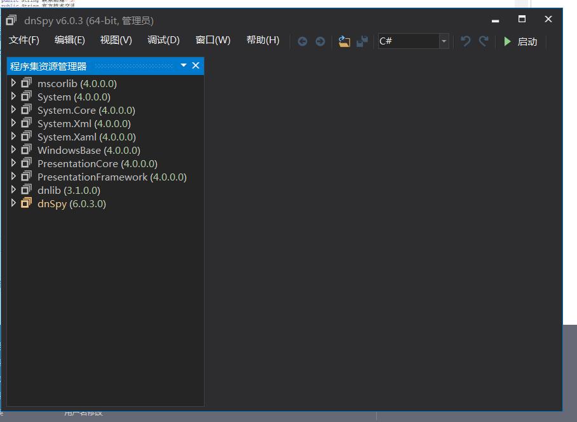Select PresentationFramework (4.0.0.0) in tree
Screen dimensions: 577x422
(112, 177)
